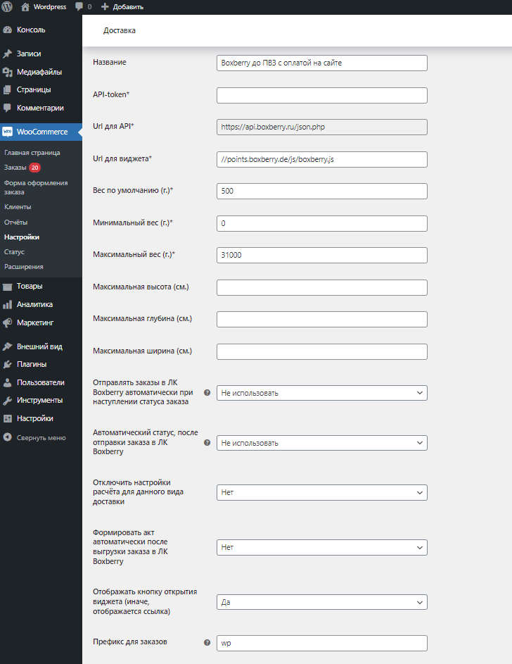Select WooCommerce menu item
The image size is (512, 664).
coord(41,132)
